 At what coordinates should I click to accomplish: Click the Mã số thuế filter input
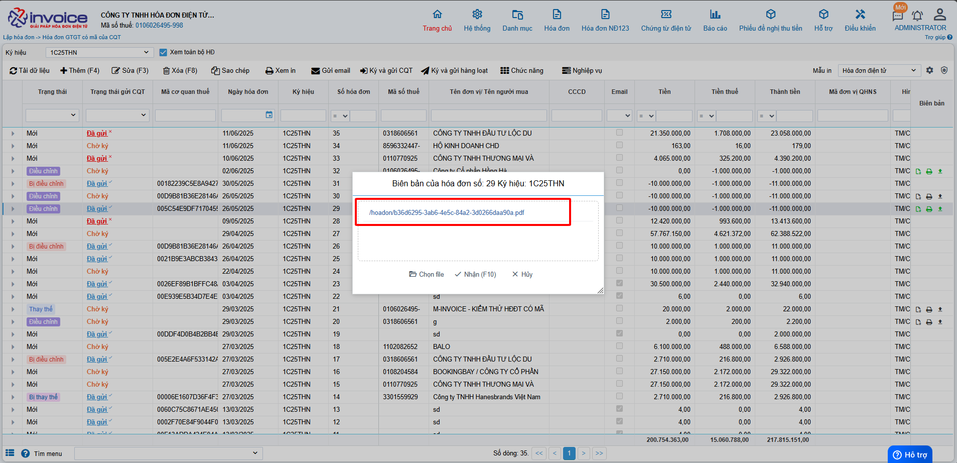pos(403,115)
